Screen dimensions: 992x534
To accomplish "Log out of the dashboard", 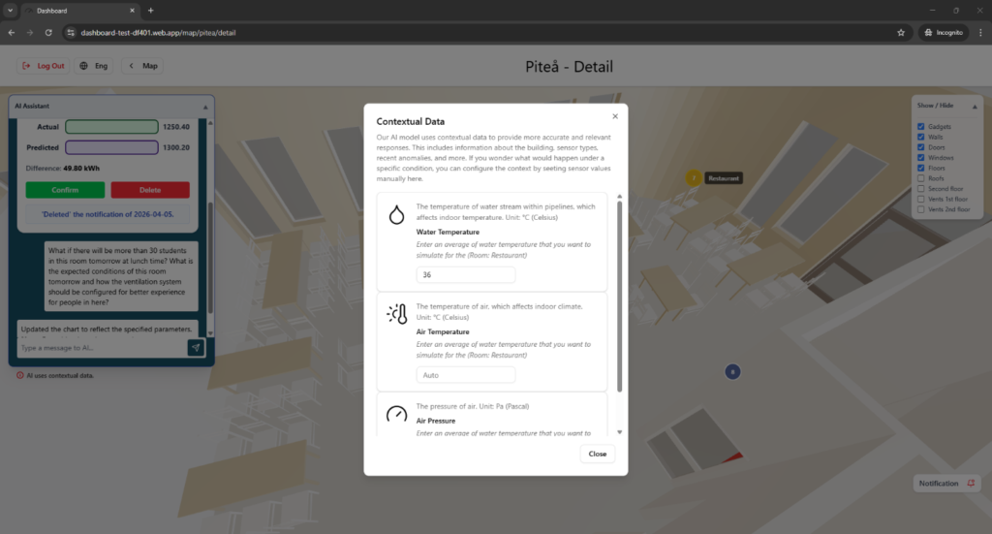I will 43,66.
